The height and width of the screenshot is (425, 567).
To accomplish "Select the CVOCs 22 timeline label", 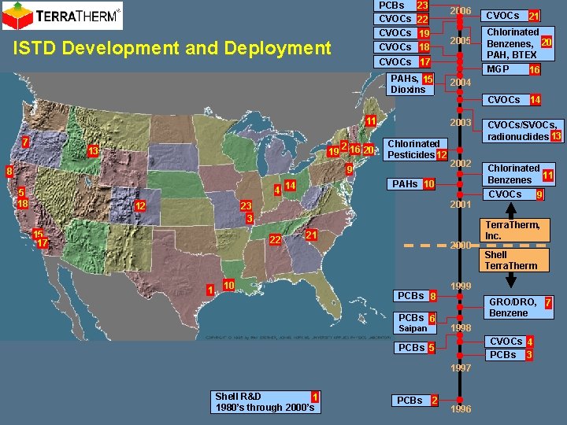I will (x=402, y=19).
